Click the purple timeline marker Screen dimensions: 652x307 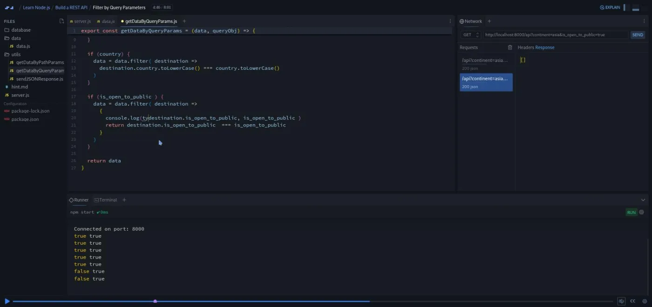tap(155, 301)
